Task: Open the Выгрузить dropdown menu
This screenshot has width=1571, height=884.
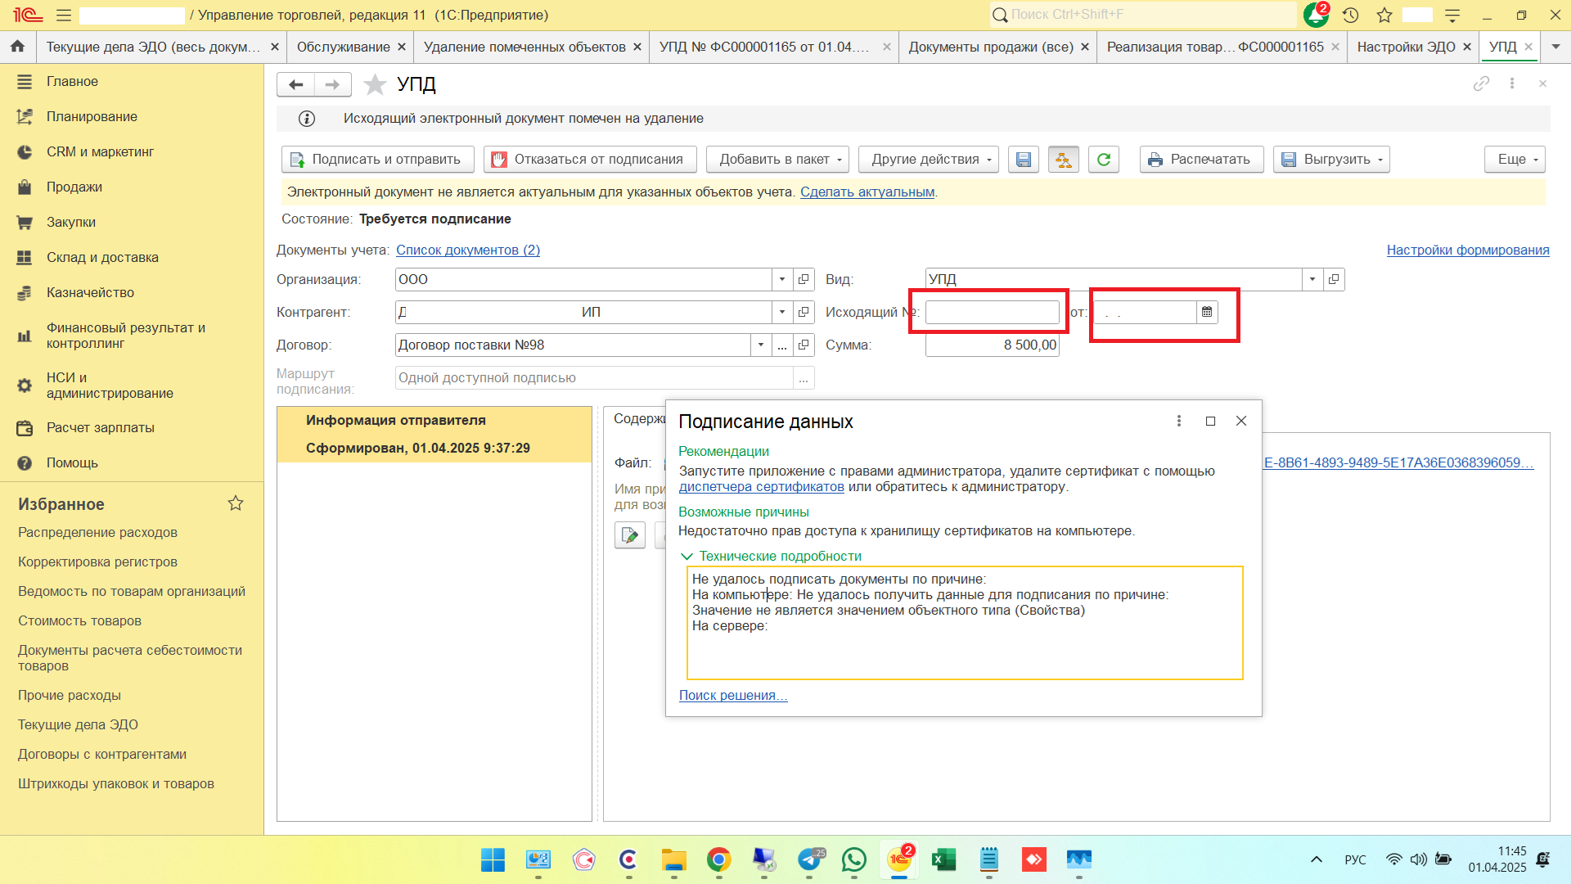Action: pyautogui.click(x=1331, y=160)
